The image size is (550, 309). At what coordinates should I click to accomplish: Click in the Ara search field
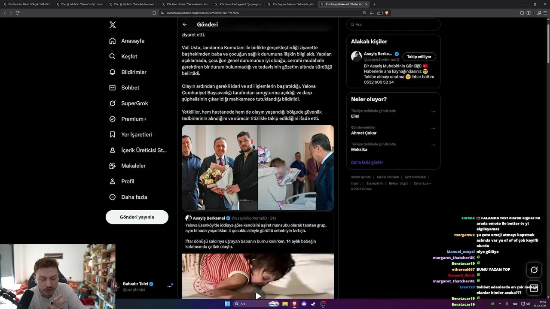(394, 24)
